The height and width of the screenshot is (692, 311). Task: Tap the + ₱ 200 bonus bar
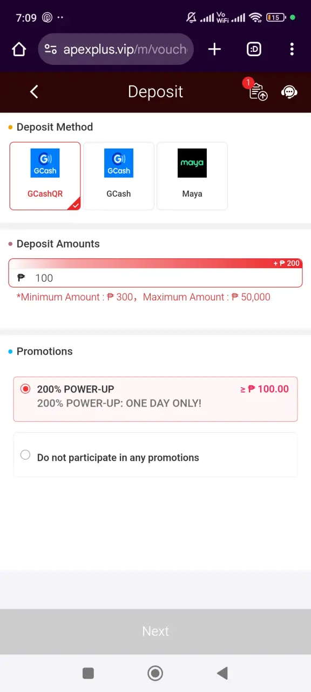click(155, 263)
